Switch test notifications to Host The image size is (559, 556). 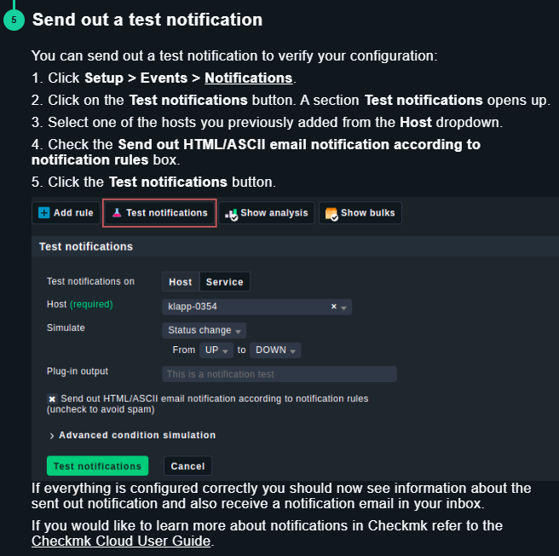point(181,282)
